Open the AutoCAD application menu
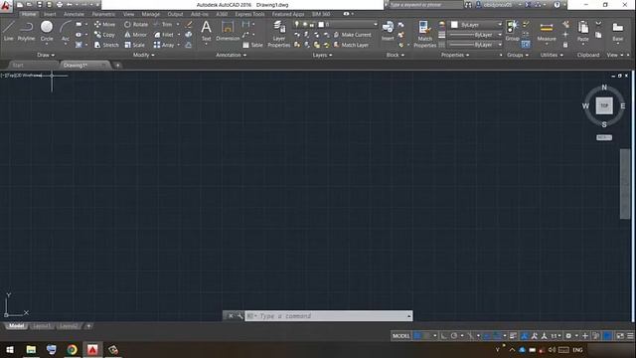 point(6,7)
